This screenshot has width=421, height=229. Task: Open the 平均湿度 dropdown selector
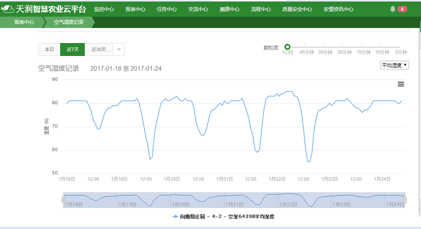pos(394,65)
